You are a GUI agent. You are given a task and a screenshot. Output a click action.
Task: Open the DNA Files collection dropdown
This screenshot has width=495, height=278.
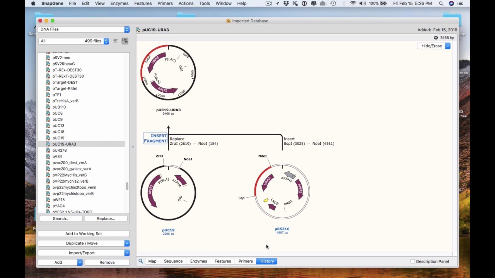tap(84, 29)
